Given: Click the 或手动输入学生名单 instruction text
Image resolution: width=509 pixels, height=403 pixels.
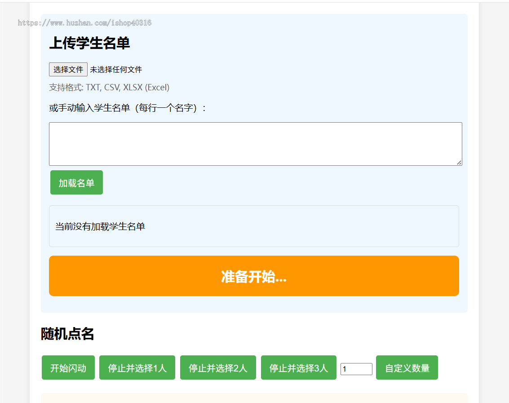Looking at the screenshot, I should [127, 108].
